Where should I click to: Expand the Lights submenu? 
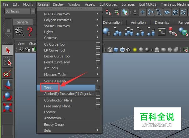[x=69, y=32]
